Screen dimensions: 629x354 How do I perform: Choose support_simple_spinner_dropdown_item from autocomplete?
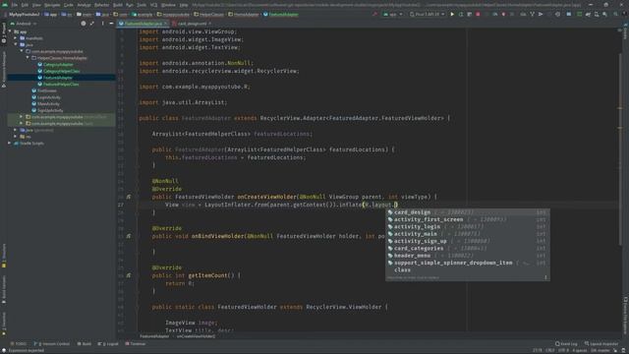[x=468, y=263]
